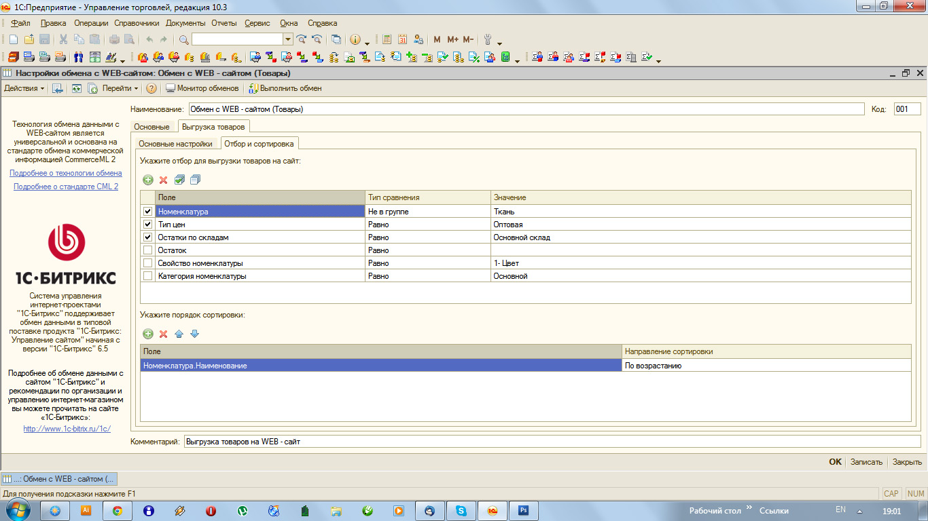Click the green add filter row icon
The height and width of the screenshot is (521, 928).
148,180
